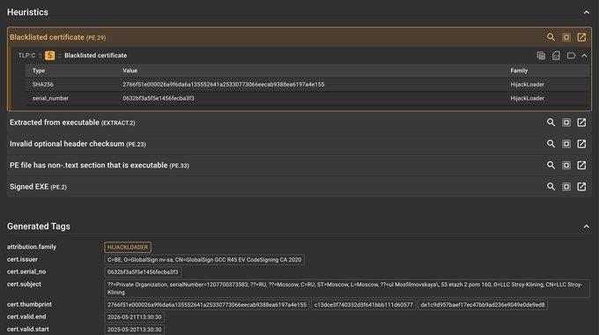Click HijackLoader family in the serial_number row
The width and height of the screenshot is (599, 335).
click(527, 98)
